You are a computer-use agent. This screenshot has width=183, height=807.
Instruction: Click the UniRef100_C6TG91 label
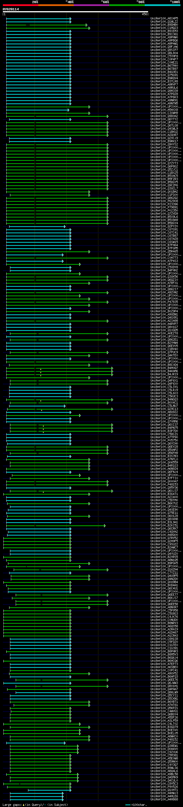click(x=164, y=229)
